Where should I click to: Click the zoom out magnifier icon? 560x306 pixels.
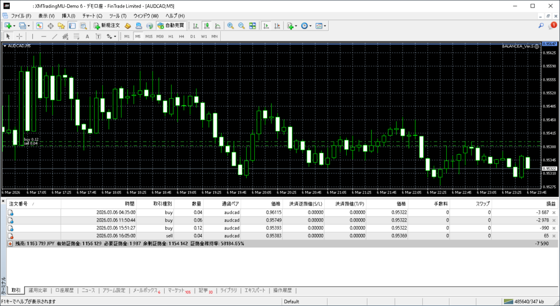[x=241, y=26]
